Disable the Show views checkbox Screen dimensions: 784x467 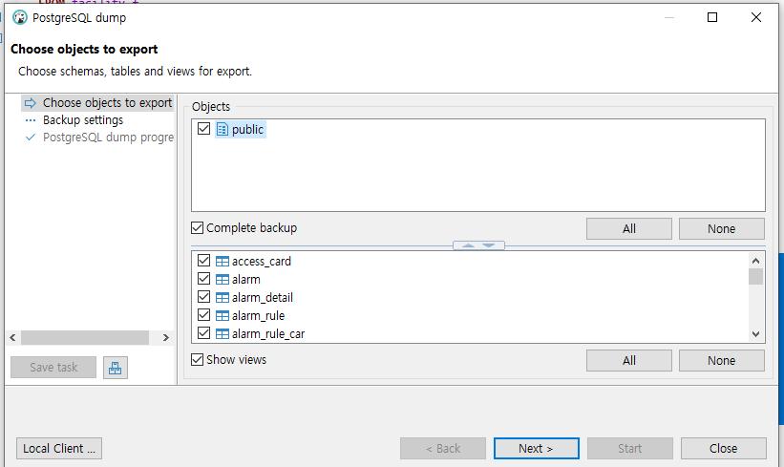pos(198,360)
